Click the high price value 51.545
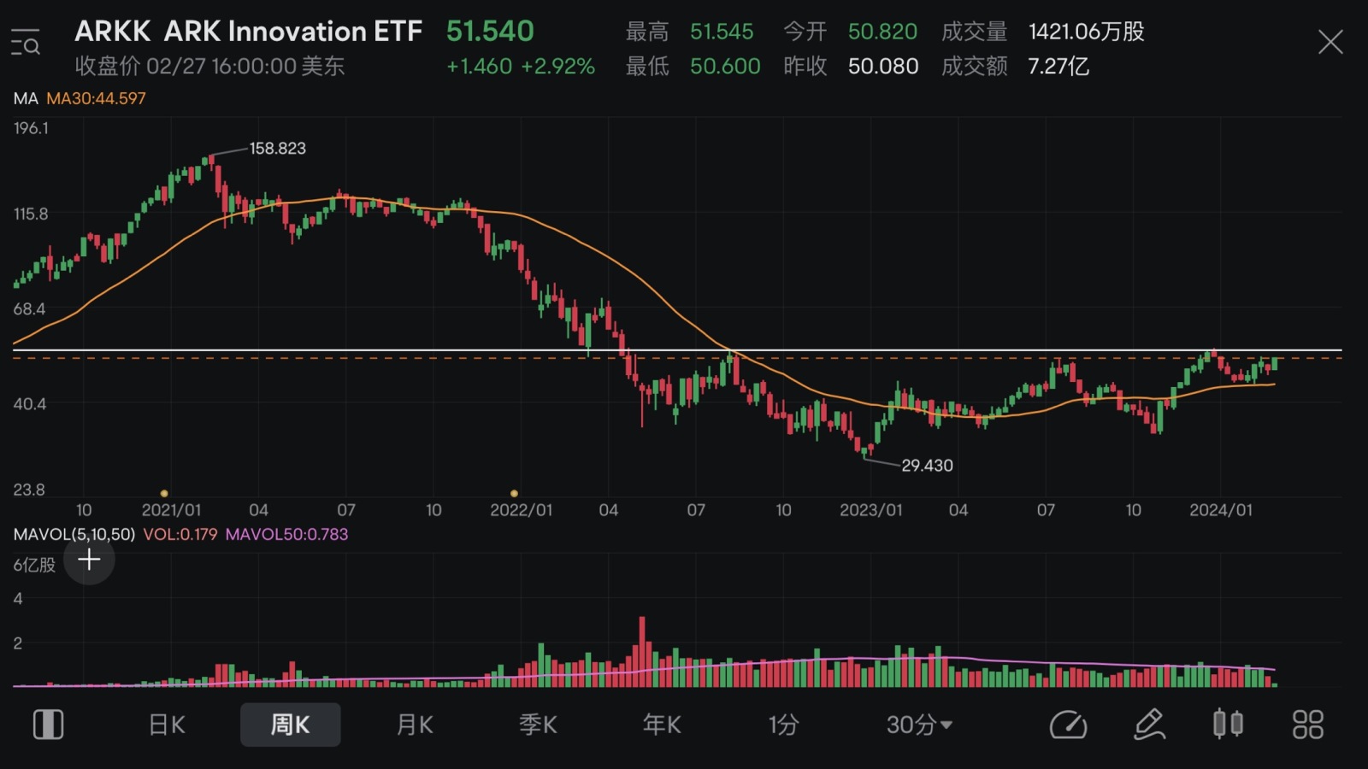The image size is (1368, 769). (x=722, y=32)
